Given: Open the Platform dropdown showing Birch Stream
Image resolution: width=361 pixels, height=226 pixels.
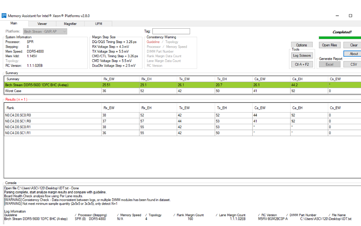Looking at the screenshot, I should [x=45, y=31].
